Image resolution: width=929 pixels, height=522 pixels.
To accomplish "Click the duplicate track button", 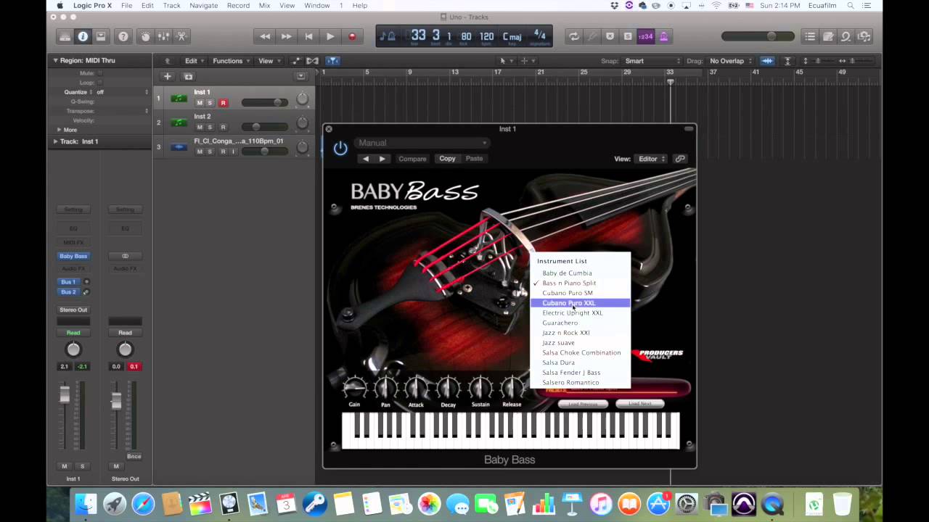I will (x=189, y=76).
